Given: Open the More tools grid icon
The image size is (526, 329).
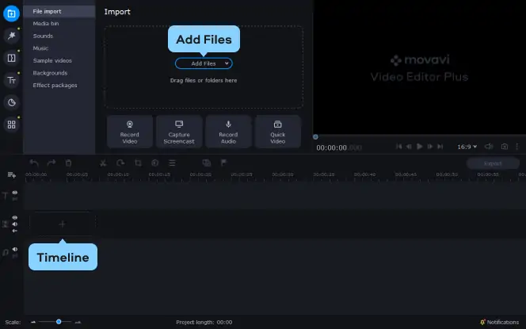Looking at the screenshot, I should pyautogui.click(x=11, y=124).
